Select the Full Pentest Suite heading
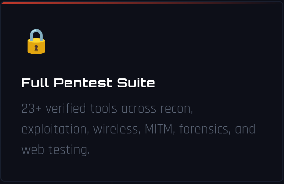 88,83
